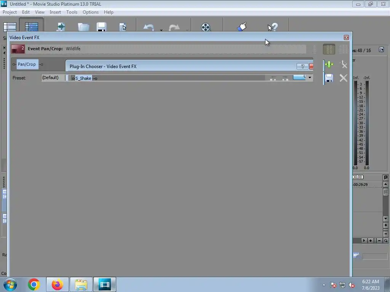This screenshot has height=292, width=390.
Task: Click the Movie Studio taskbar button
Action: point(105,284)
